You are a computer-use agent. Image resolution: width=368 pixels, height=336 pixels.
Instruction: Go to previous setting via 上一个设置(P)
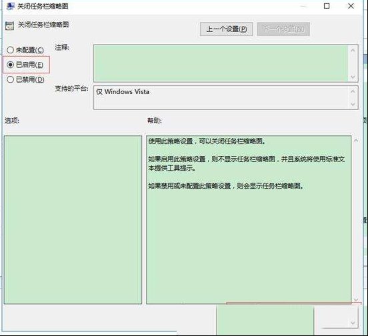(226, 29)
